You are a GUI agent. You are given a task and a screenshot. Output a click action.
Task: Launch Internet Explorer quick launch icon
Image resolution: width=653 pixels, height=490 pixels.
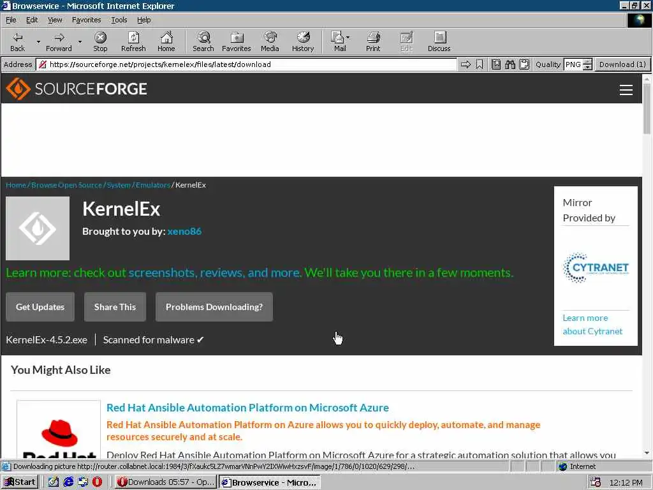(68, 482)
